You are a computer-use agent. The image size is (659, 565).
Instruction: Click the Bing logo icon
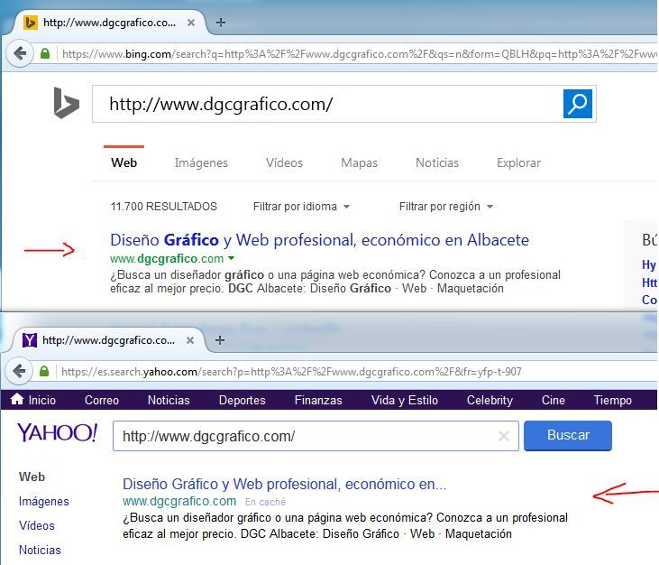[x=66, y=104]
